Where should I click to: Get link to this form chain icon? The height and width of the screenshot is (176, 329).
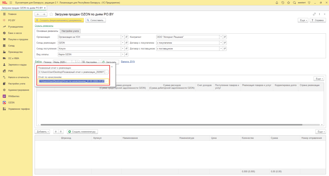314,14
